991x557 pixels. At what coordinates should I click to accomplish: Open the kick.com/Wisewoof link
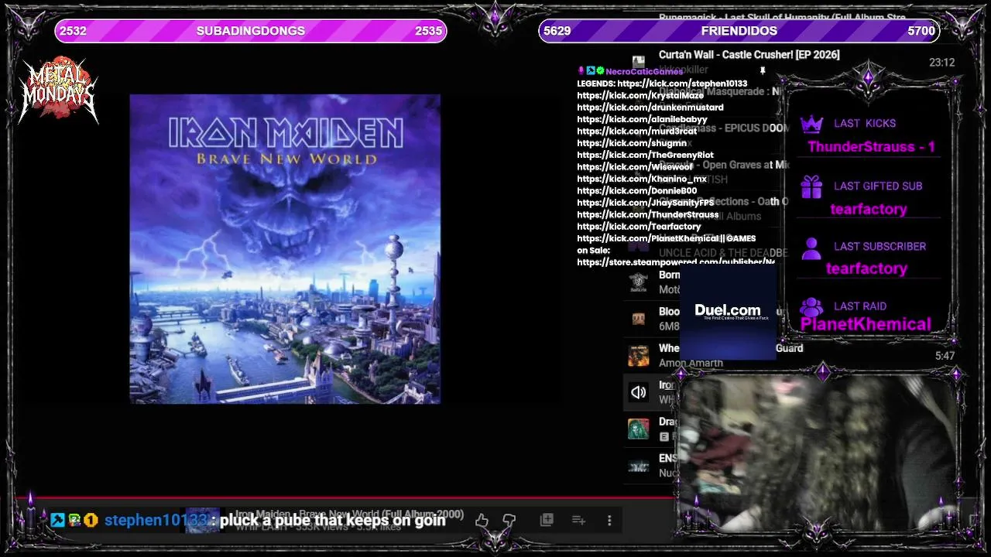pyautogui.click(x=635, y=167)
